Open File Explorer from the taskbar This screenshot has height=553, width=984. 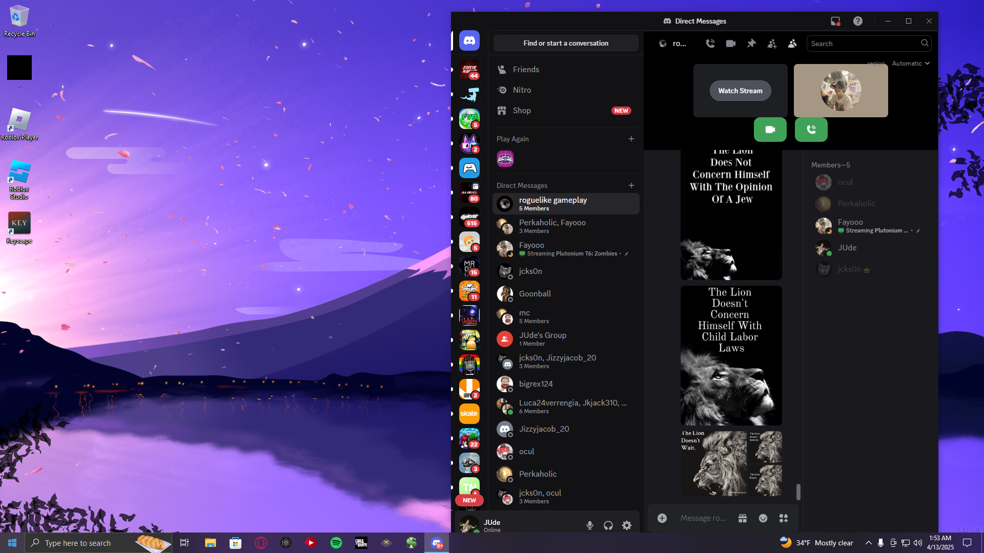pyautogui.click(x=211, y=543)
